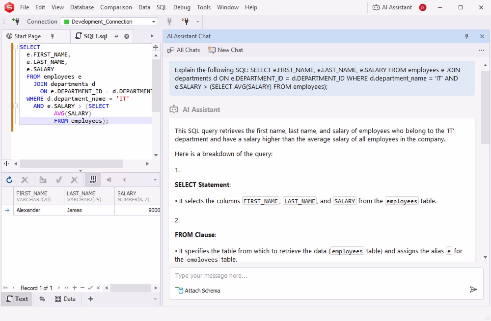The width and height of the screenshot is (491, 321).
Task: Pin the Start Page tab
Action: click(x=53, y=36)
